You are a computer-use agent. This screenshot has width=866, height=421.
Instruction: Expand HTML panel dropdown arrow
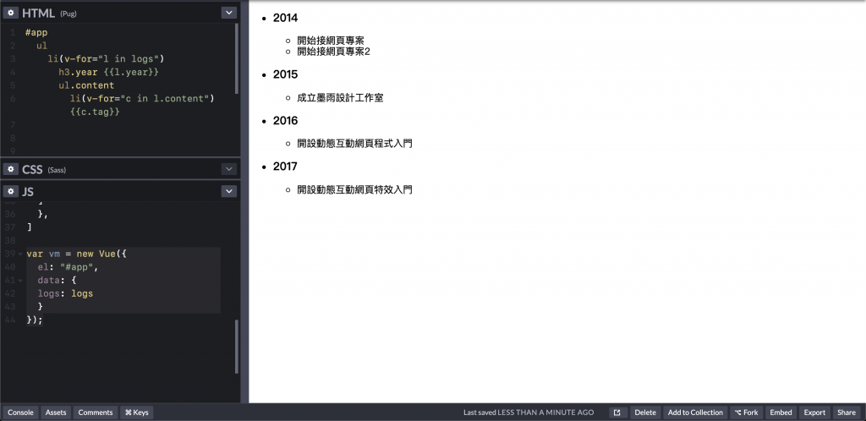(228, 13)
